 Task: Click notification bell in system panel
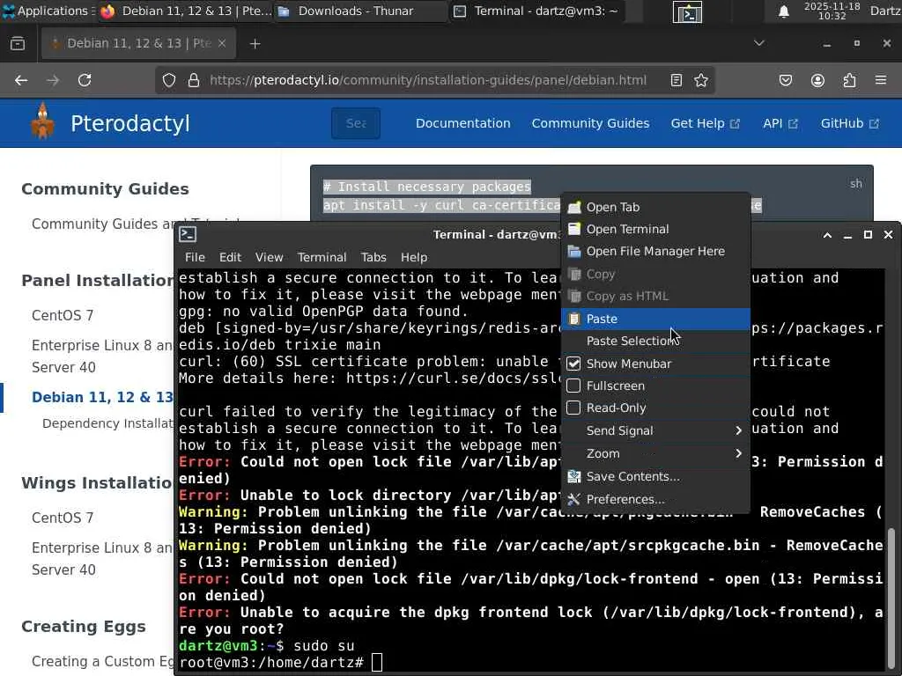click(783, 11)
